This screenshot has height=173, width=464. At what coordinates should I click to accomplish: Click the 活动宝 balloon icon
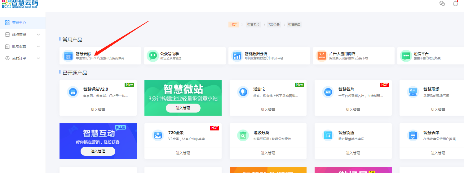click(243, 92)
